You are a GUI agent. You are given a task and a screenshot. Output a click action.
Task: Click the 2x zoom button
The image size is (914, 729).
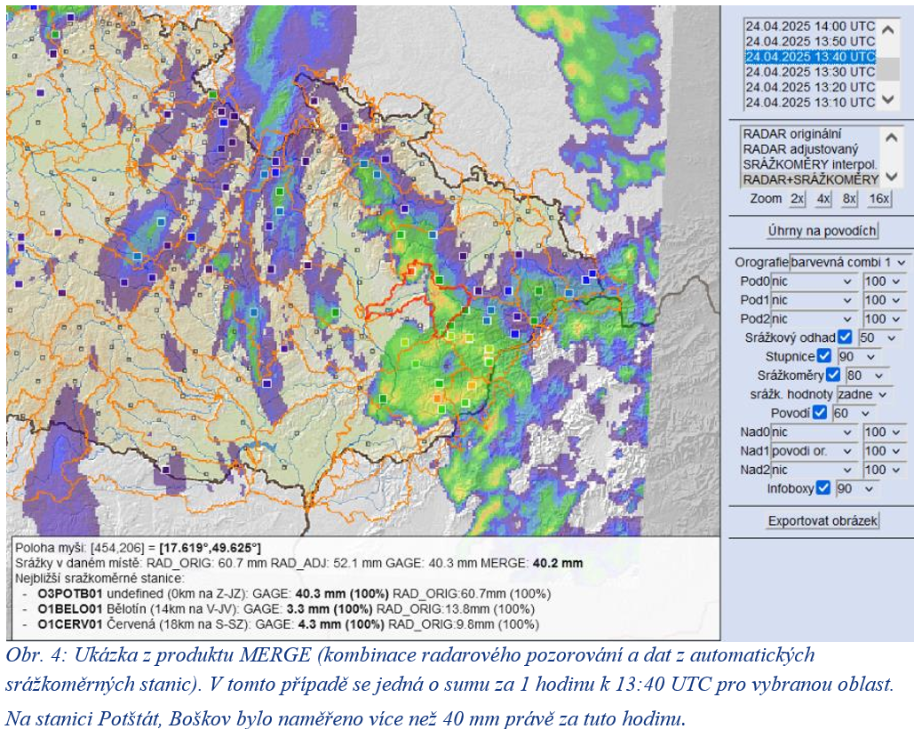[x=797, y=199]
